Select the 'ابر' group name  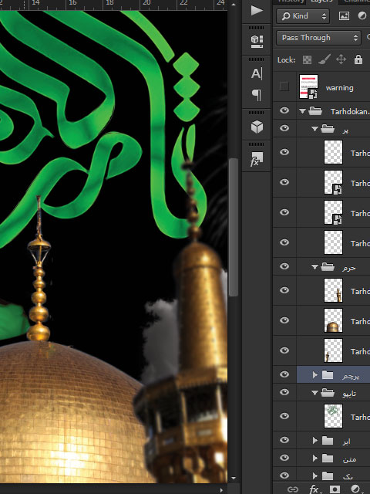[x=346, y=441]
